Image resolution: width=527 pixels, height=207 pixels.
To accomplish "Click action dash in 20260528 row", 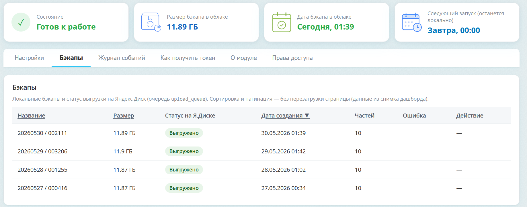I will [459, 170].
